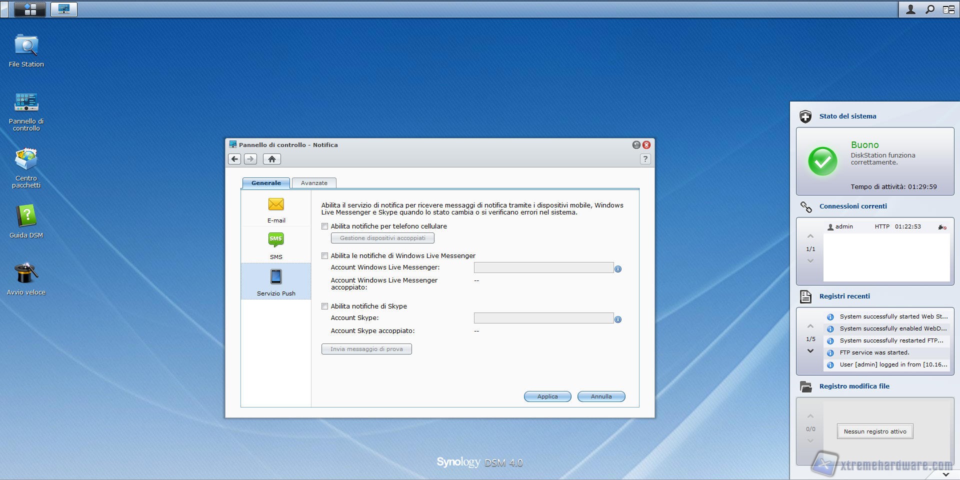Image resolution: width=960 pixels, height=480 pixels.
Task: Enable Windows Live Messenger notifications checkbox
Action: [325, 256]
